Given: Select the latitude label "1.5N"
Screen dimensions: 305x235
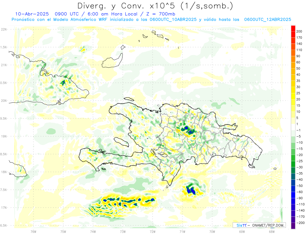Looking at the screenshot, I should pyautogui.click(x=3, y=47).
